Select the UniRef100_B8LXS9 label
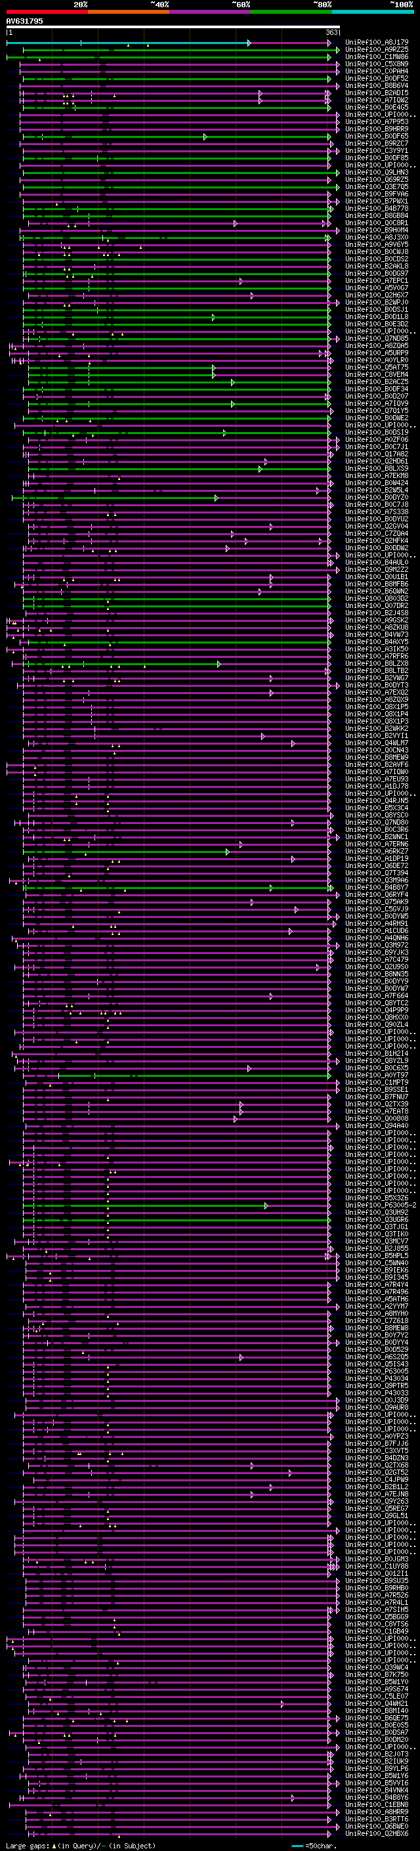 377,469
